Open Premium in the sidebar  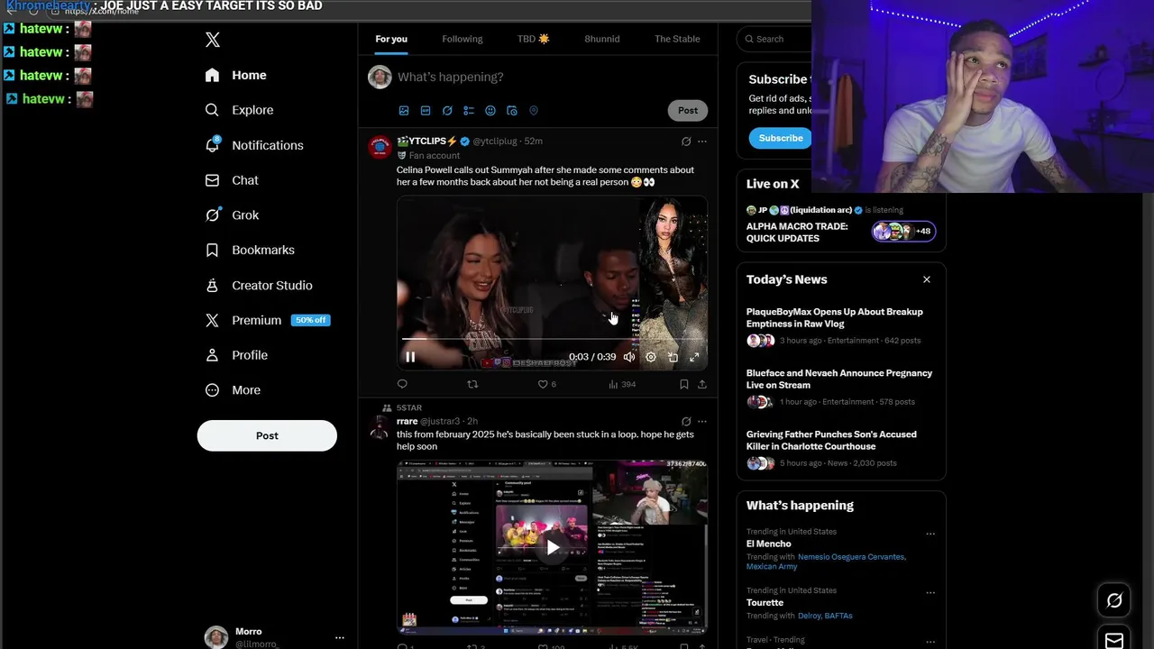pyautogui.click(x=268, y=320)
